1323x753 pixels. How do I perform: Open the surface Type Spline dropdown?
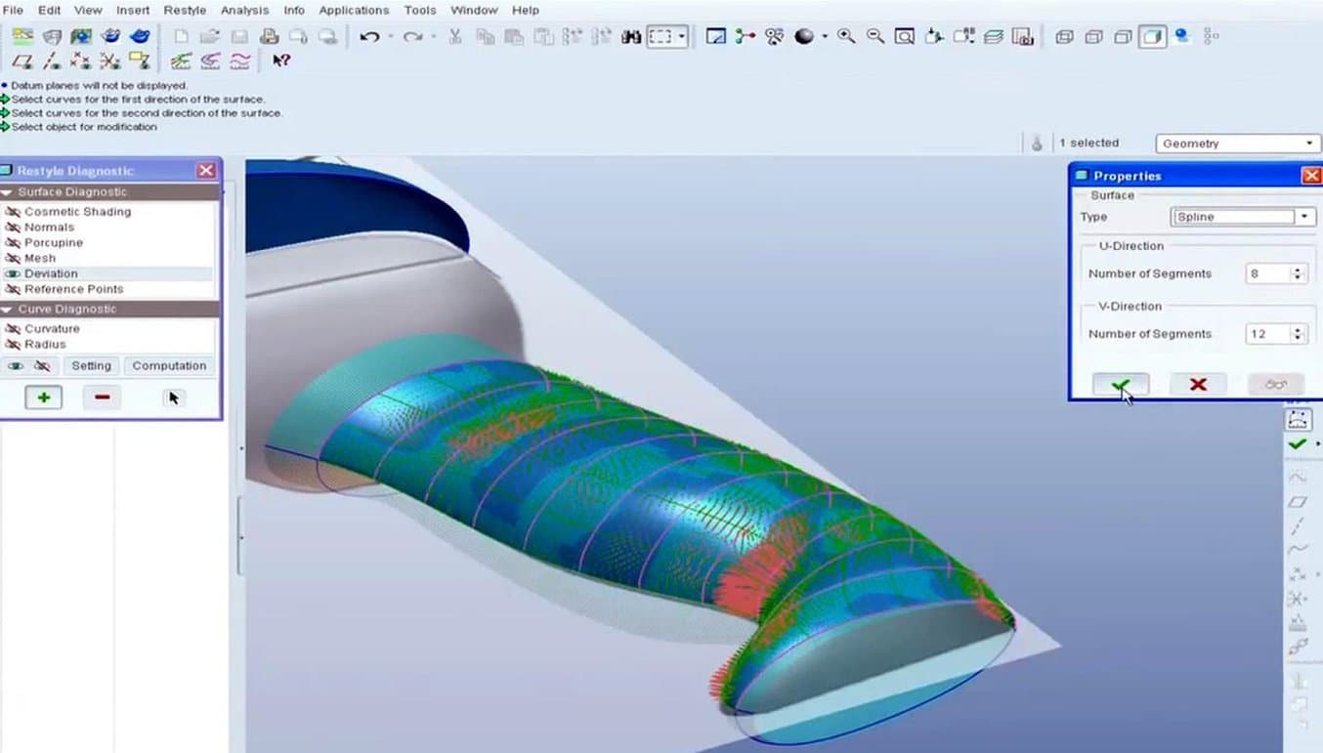click(x=1305, y=217)
